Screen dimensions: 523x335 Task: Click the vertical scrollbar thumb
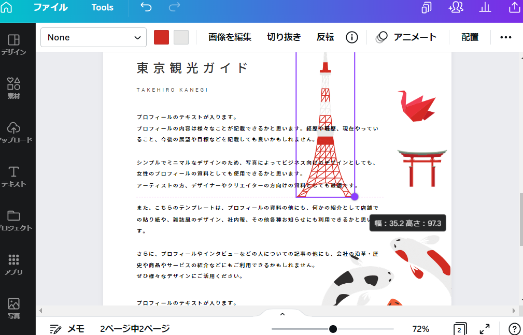[x=521, y=220]
